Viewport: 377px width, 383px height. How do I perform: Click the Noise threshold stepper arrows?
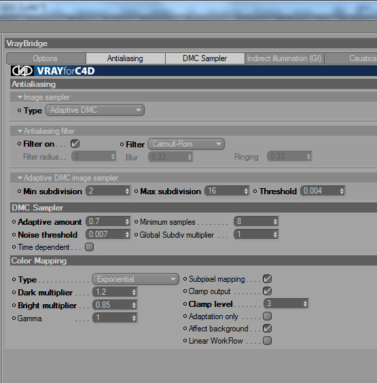[x=127, y=235]
